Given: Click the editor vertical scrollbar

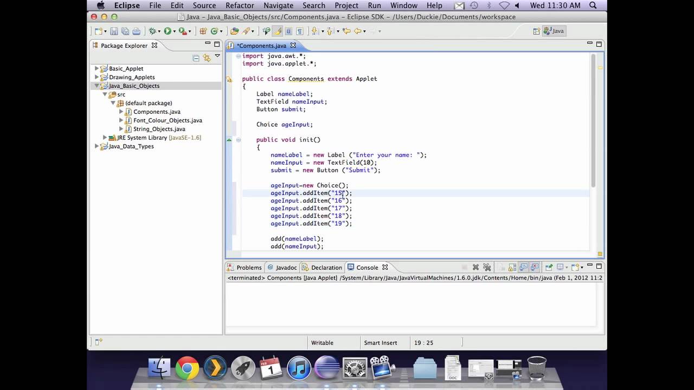Looking at the screenshot, I should pos(593,120).
